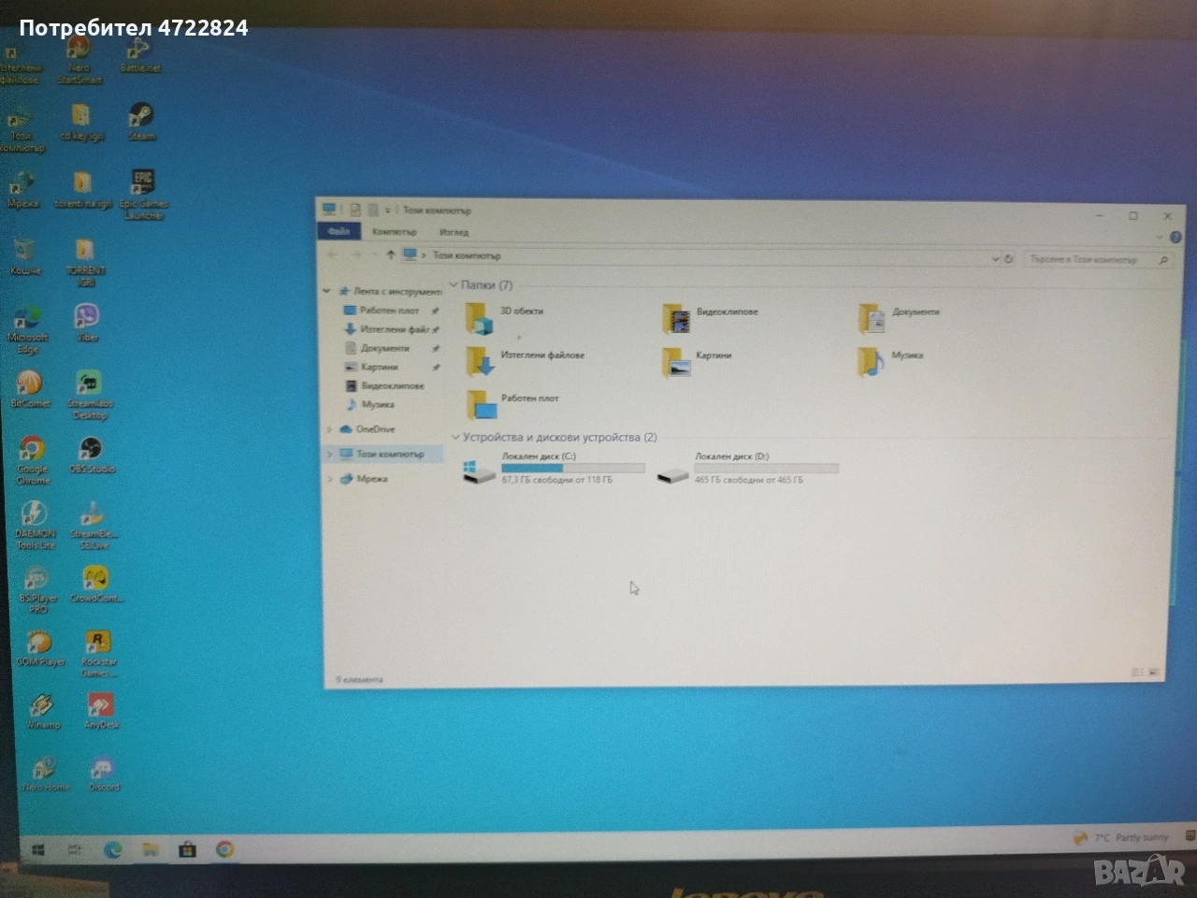
Task: Select the Steam desktop shortcut
Action: pyautogui.click(x=141, y=122)
